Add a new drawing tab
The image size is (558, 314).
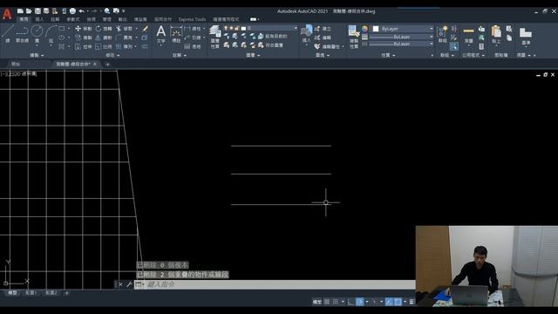[107, 65]
